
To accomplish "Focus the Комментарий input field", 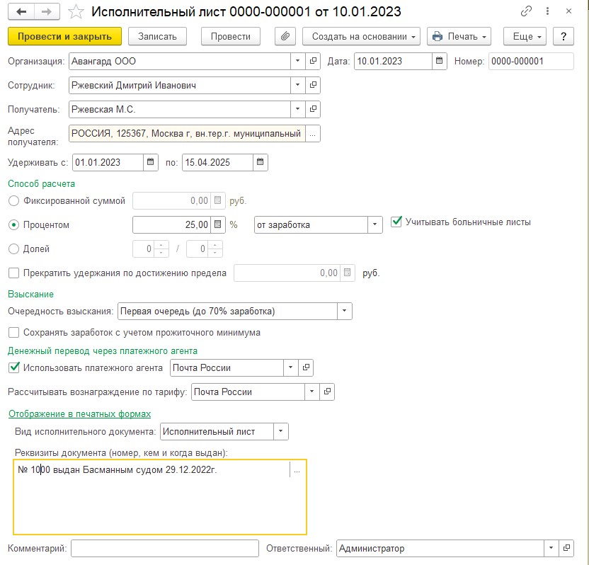I will 165,548.
